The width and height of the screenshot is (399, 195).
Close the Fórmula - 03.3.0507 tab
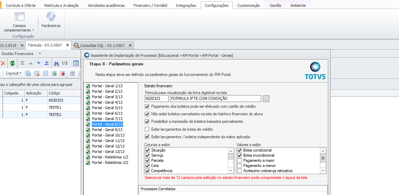[x=67, y=45]
